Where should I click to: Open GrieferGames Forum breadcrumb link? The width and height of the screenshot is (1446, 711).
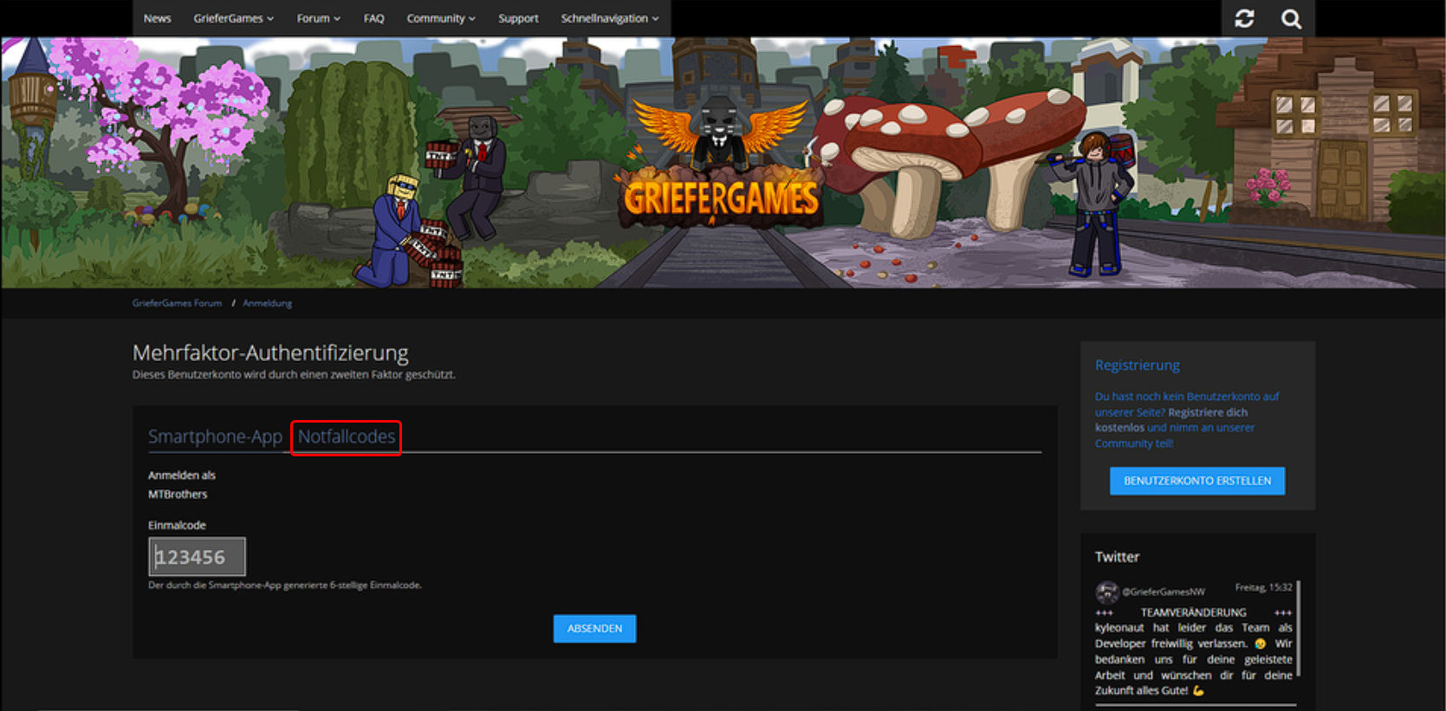pos(177,303)
